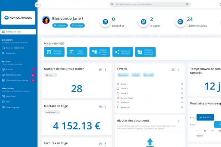Select Tableau de bord in sidebar
Image resolution: width=221 pixels, height=147 pixels.
[x=18, y=32]
